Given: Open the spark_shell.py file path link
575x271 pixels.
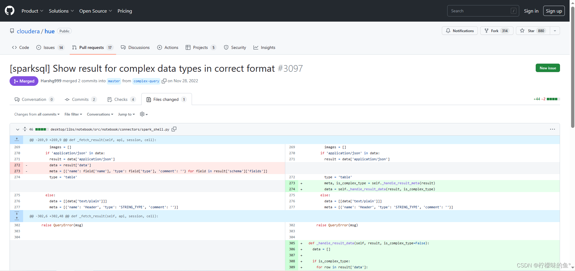Looking at the screenshot, I should click(x=110, y=129).
